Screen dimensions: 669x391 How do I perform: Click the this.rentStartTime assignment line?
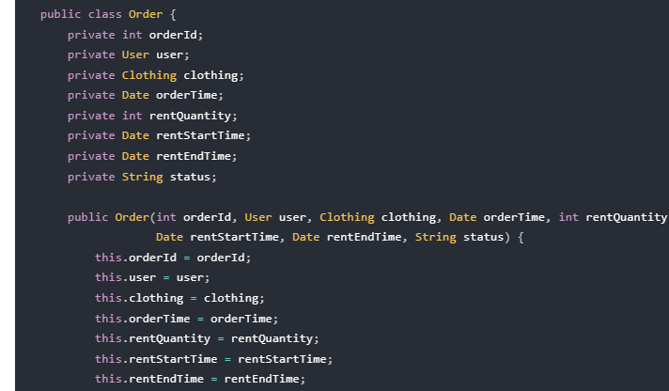coord(213,359)
